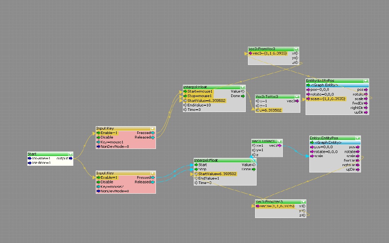389x243 pixels.
Task: Select StartValue=6.393502 on the EndValue=10 Interpol node
Action: pyautogui.click(x=206, y=101)
